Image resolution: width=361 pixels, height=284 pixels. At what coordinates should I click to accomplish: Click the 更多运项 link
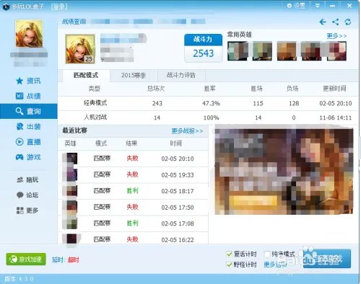coord(275,265)
